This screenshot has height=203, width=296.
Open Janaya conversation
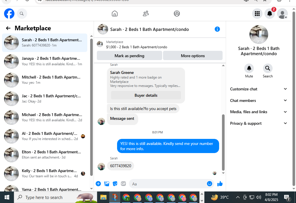click(x=45, y=61)
